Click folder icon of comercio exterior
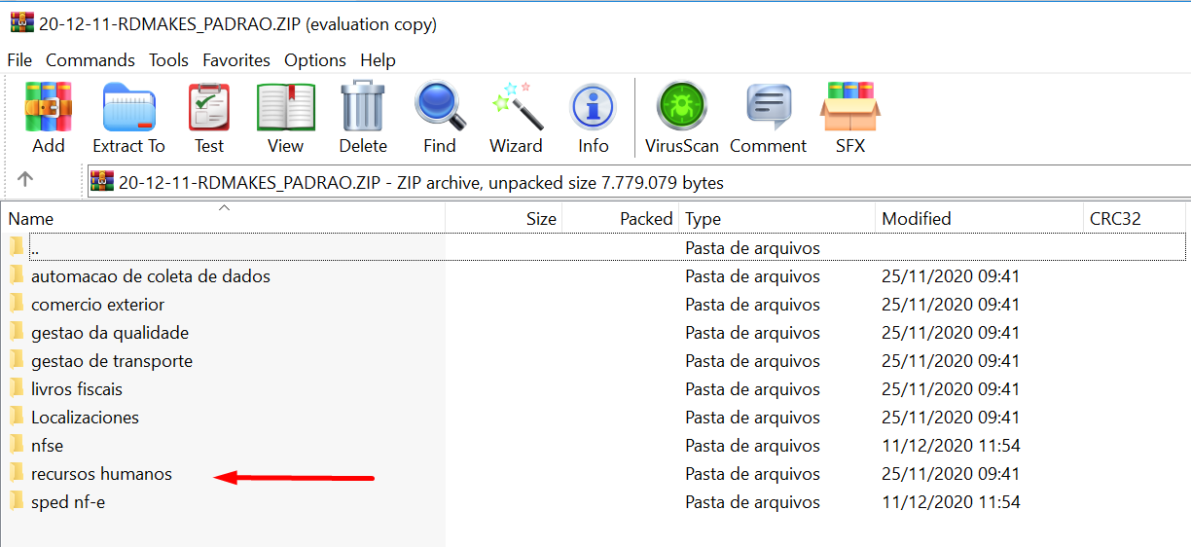This screenshot has height=547, width=1191. pos(17,304)
